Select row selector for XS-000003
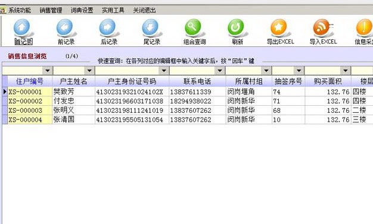This screenshot has width=373, height=224. tap(5, 111)
